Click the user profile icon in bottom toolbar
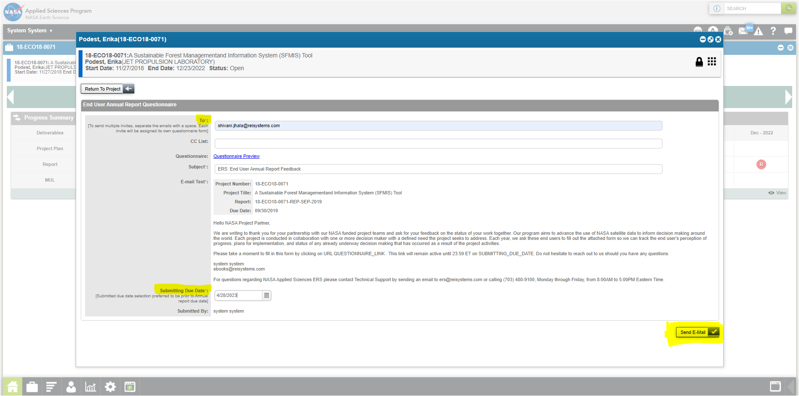Viewport: 799px width, 396px height. [x=71, y=387]
